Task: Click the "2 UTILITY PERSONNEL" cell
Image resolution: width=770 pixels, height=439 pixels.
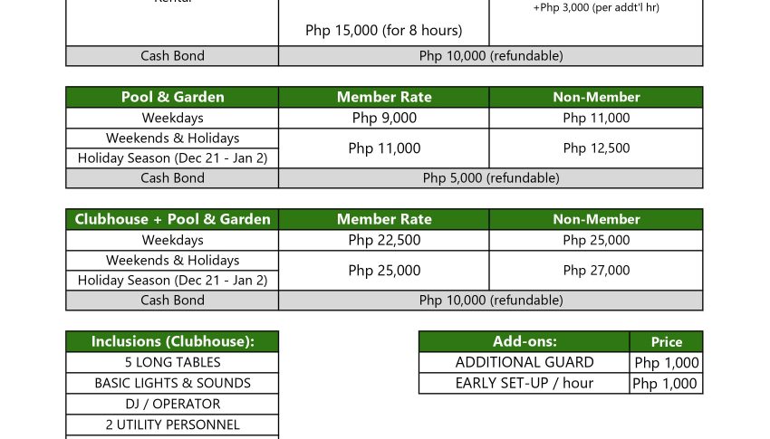Action: pos(172,425)
